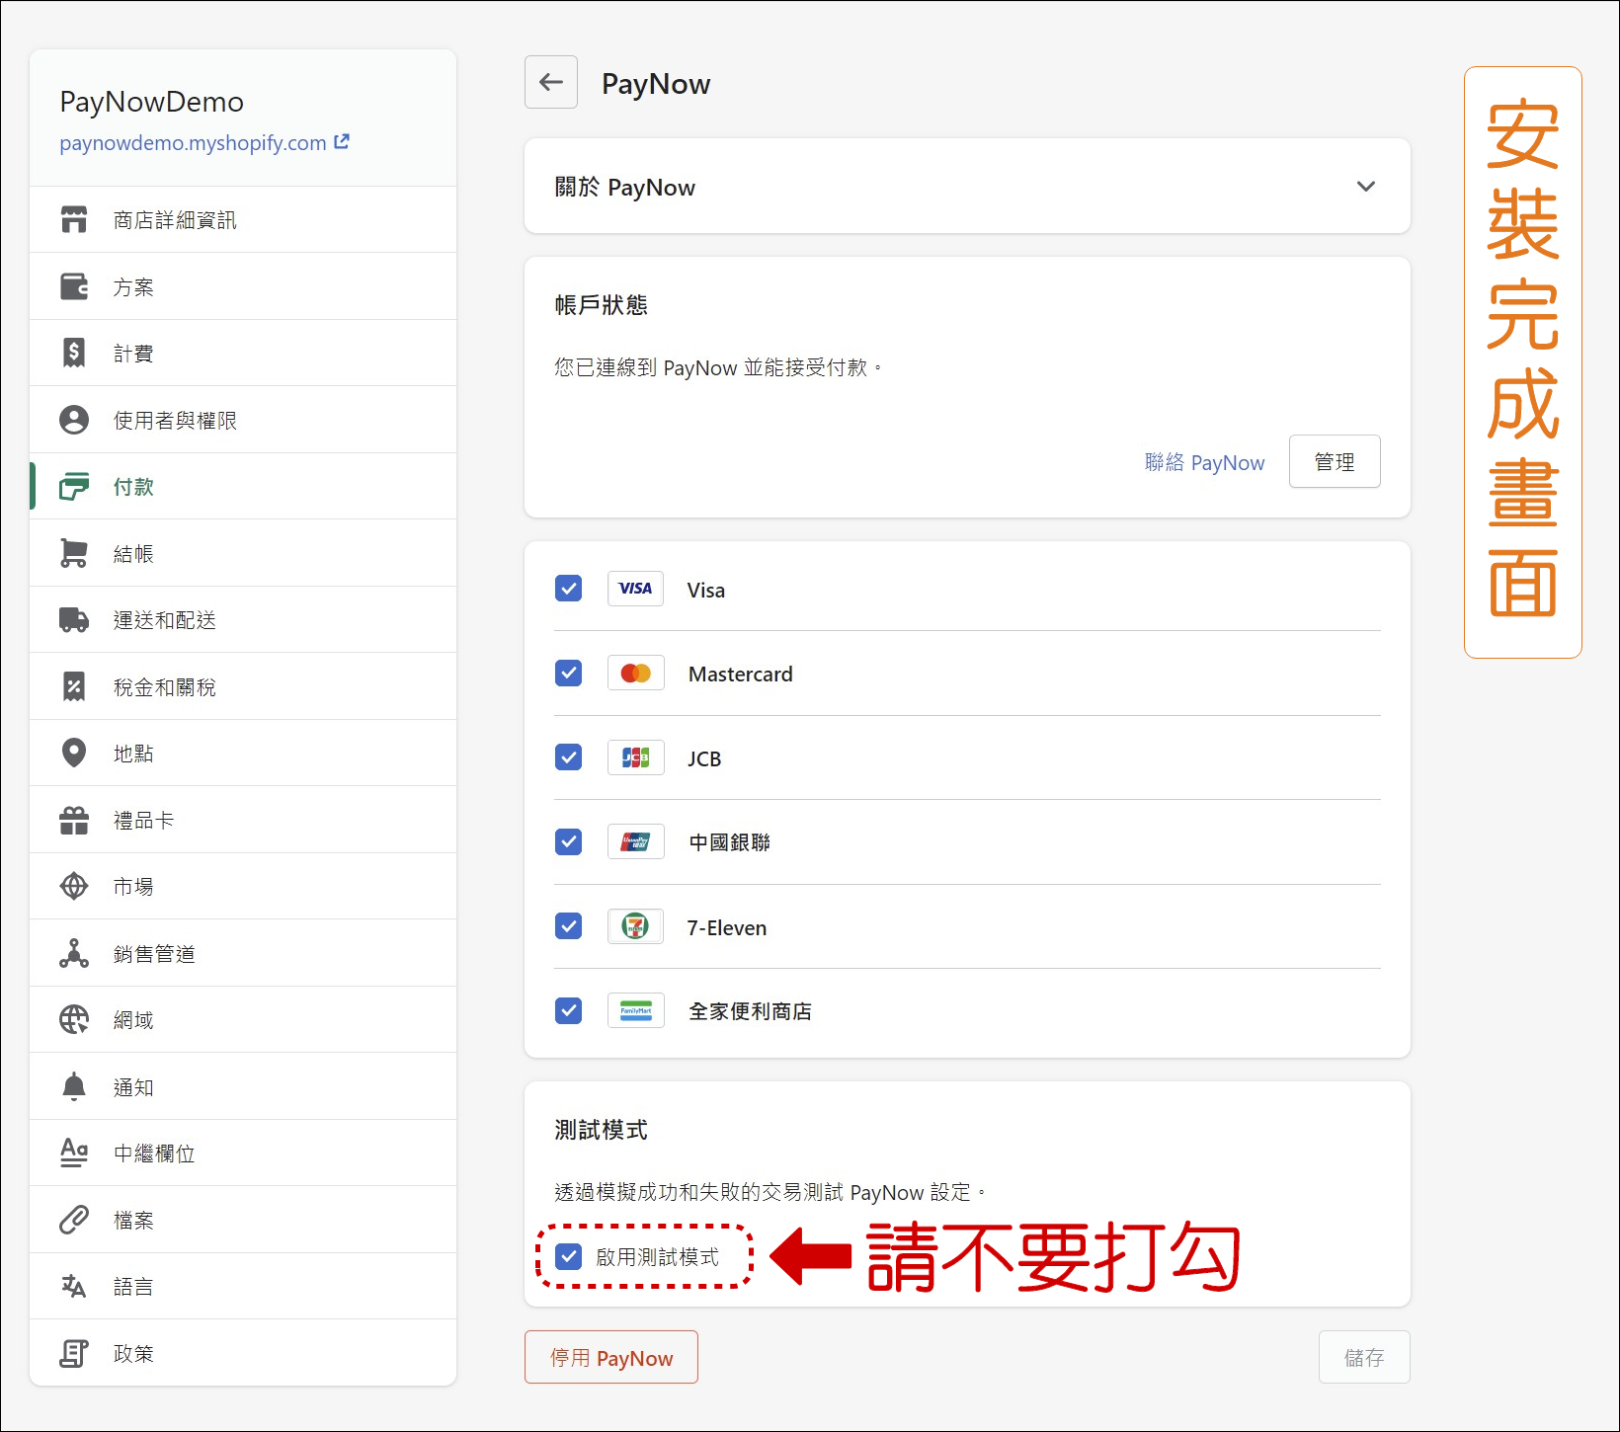Click the 測試模式 heading
The height and width of the screenshot is (1432, 1620).
(x=601, y=1129)
